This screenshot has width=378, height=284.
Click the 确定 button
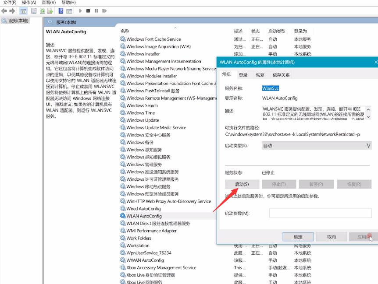[298, 237]
